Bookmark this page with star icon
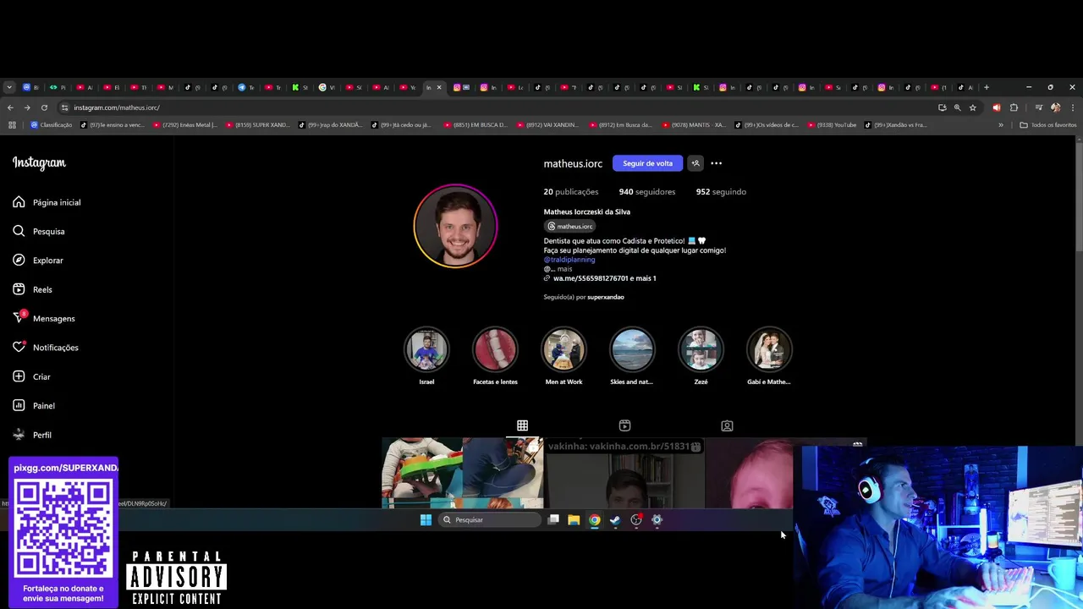The height and width of the screenshot is (609, 1083). click(973, 107)
